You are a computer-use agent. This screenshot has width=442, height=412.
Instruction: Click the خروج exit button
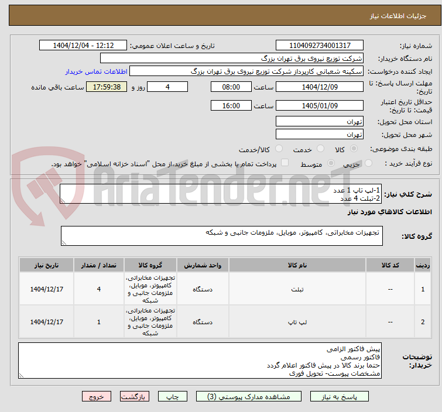(97, 397)
